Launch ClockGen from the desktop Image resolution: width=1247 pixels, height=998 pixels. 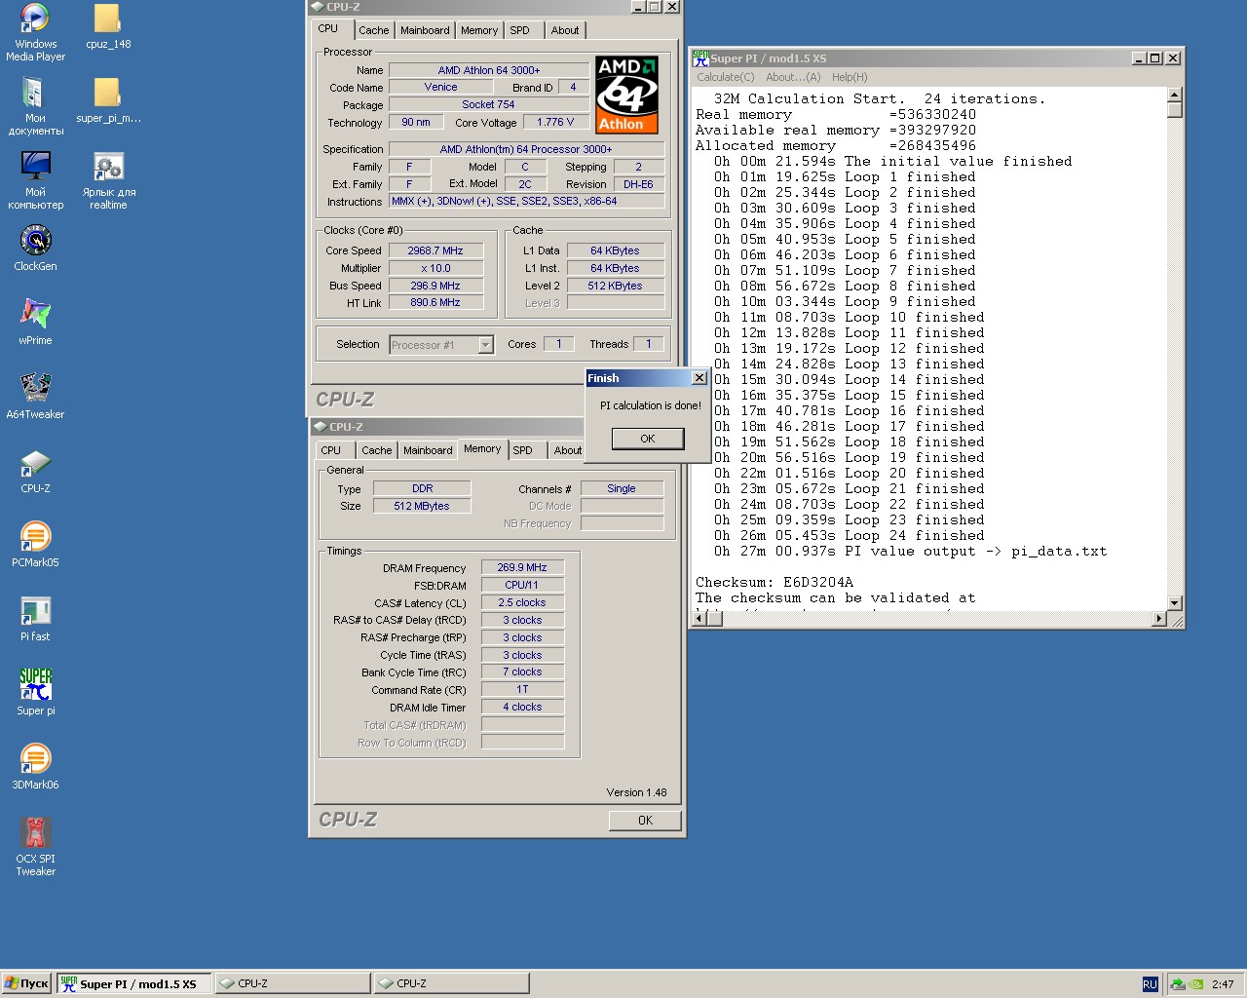click(35, 248)
